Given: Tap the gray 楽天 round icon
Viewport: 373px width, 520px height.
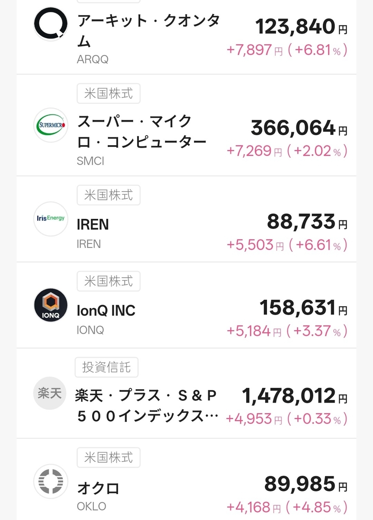Looking at the screenshot, I should (x=51, y=393).
